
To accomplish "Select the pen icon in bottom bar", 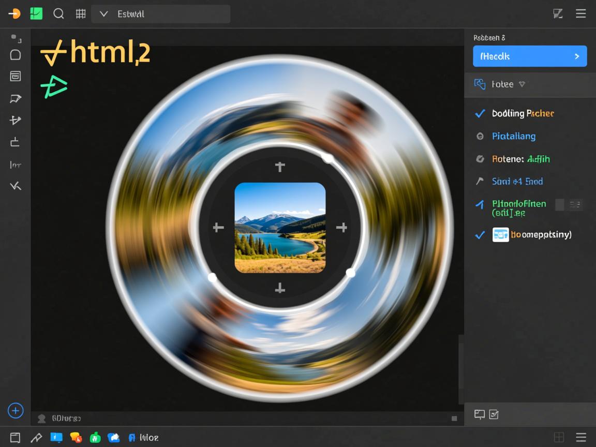I will pyautogui.click(x=36, y=438).
